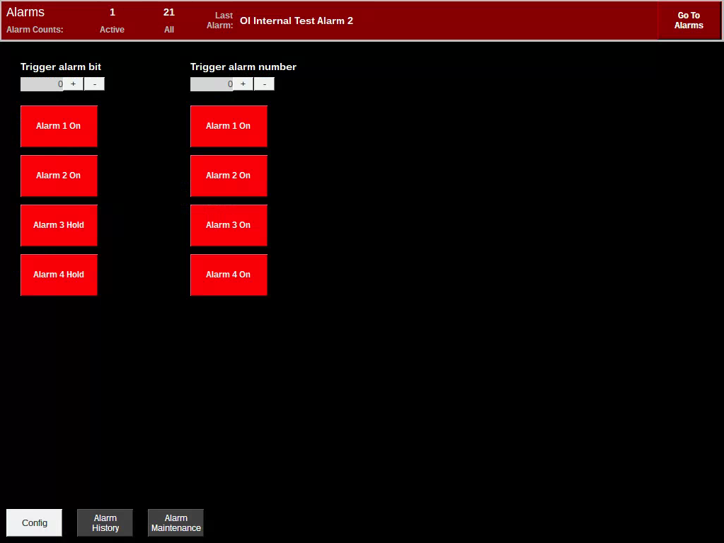Increment the Trigger alarm bit value

pos(73,84)
